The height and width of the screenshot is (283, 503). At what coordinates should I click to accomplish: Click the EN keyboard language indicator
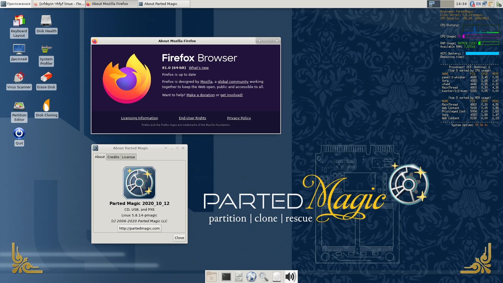(478, 4)
